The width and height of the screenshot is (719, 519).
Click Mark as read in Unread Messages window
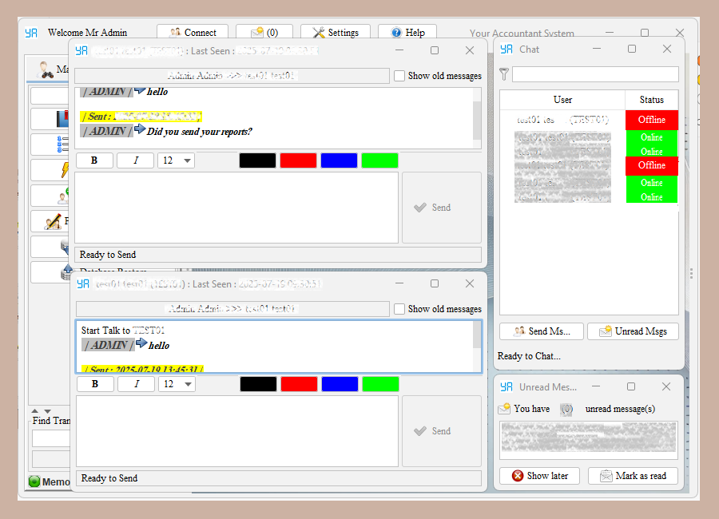[x=633, y=476]
